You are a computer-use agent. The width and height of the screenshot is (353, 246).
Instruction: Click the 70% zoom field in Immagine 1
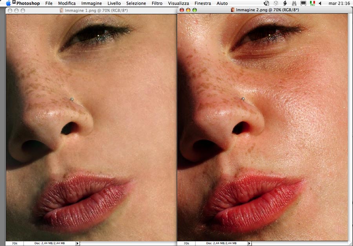coord(15,243)
